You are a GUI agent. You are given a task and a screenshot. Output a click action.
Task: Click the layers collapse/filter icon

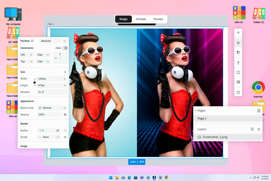259,129
